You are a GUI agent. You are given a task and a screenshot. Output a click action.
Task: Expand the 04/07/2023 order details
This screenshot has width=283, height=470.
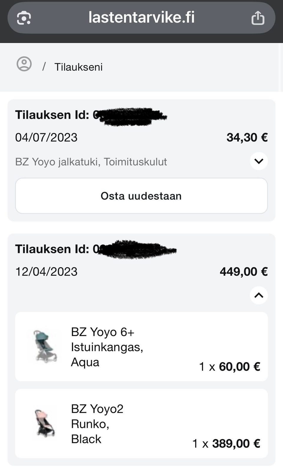click(x=259, y=161)
